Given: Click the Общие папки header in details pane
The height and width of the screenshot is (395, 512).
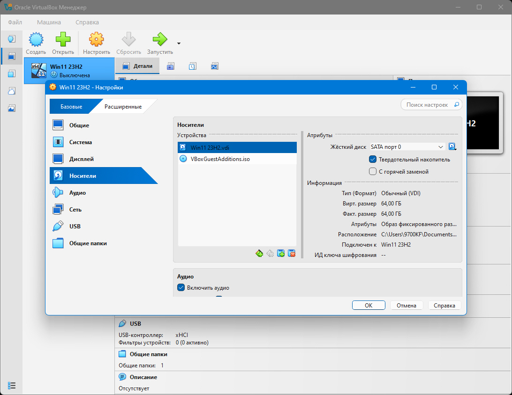Looking at the screenshot, I should click(x=148, y=354).
